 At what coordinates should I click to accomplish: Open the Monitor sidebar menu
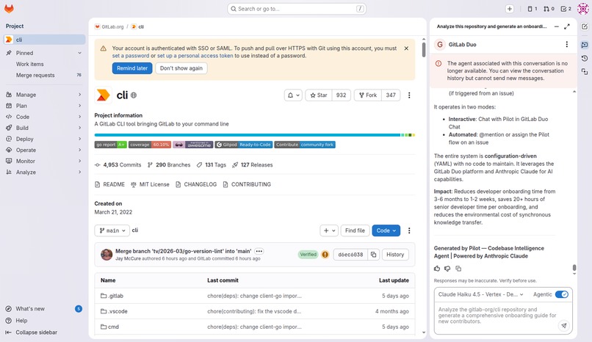pos(45,161)
